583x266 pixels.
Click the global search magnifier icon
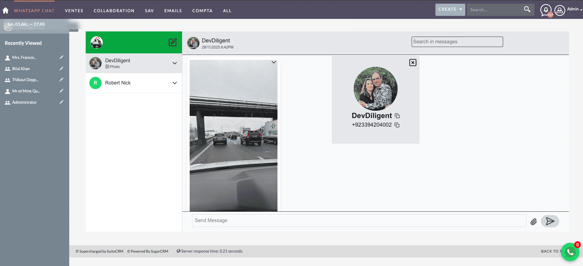527,9
